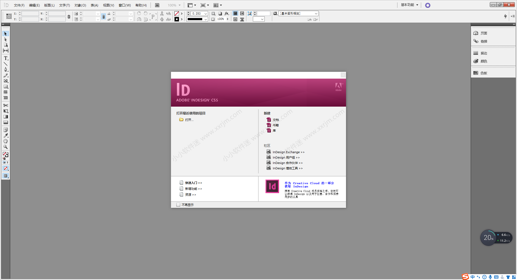Select the Eyedropper tool
This screenshot has height=280, width=517.
pos(6,135)
